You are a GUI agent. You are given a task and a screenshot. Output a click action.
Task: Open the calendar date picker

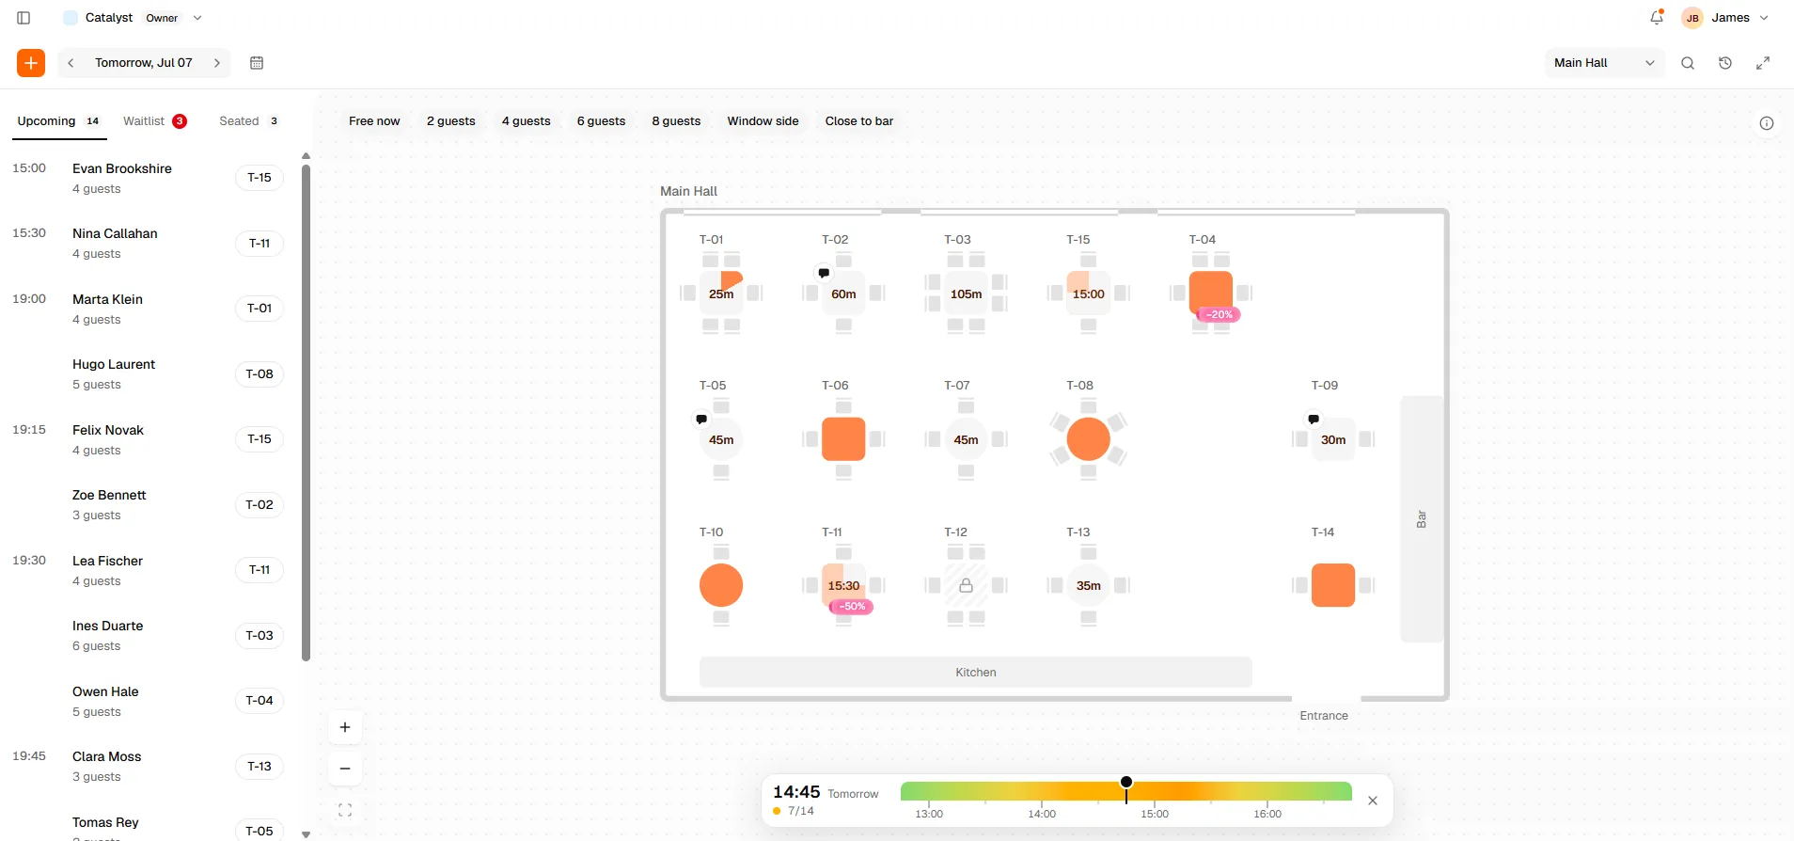257,63
